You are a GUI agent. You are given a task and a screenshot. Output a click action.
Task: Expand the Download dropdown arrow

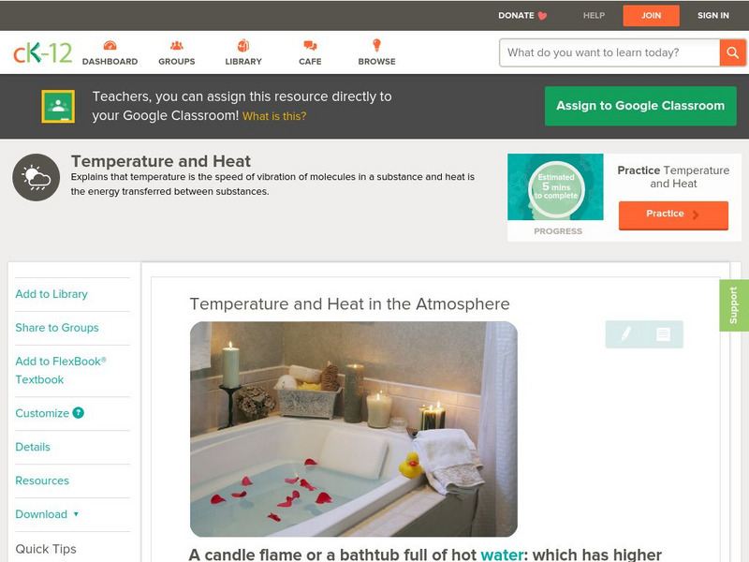click(x=76, y=514)
